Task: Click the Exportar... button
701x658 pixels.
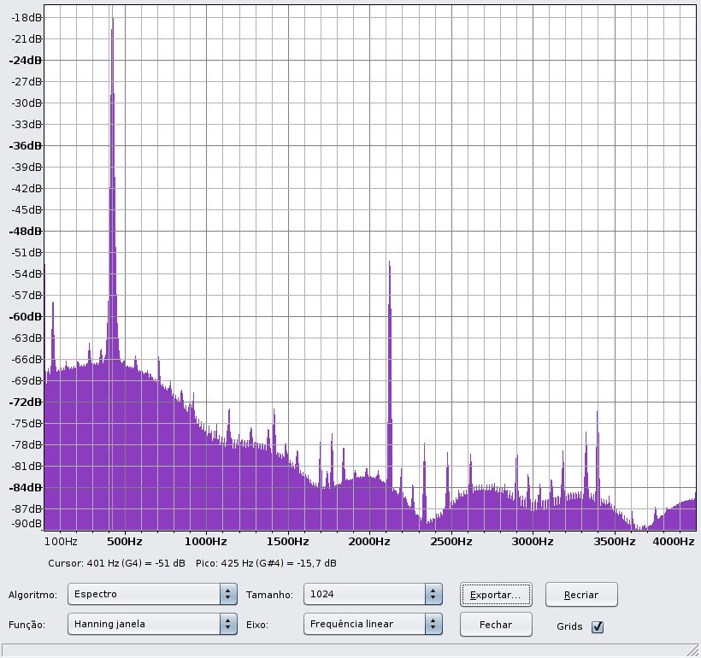Action: coord(496,594)
